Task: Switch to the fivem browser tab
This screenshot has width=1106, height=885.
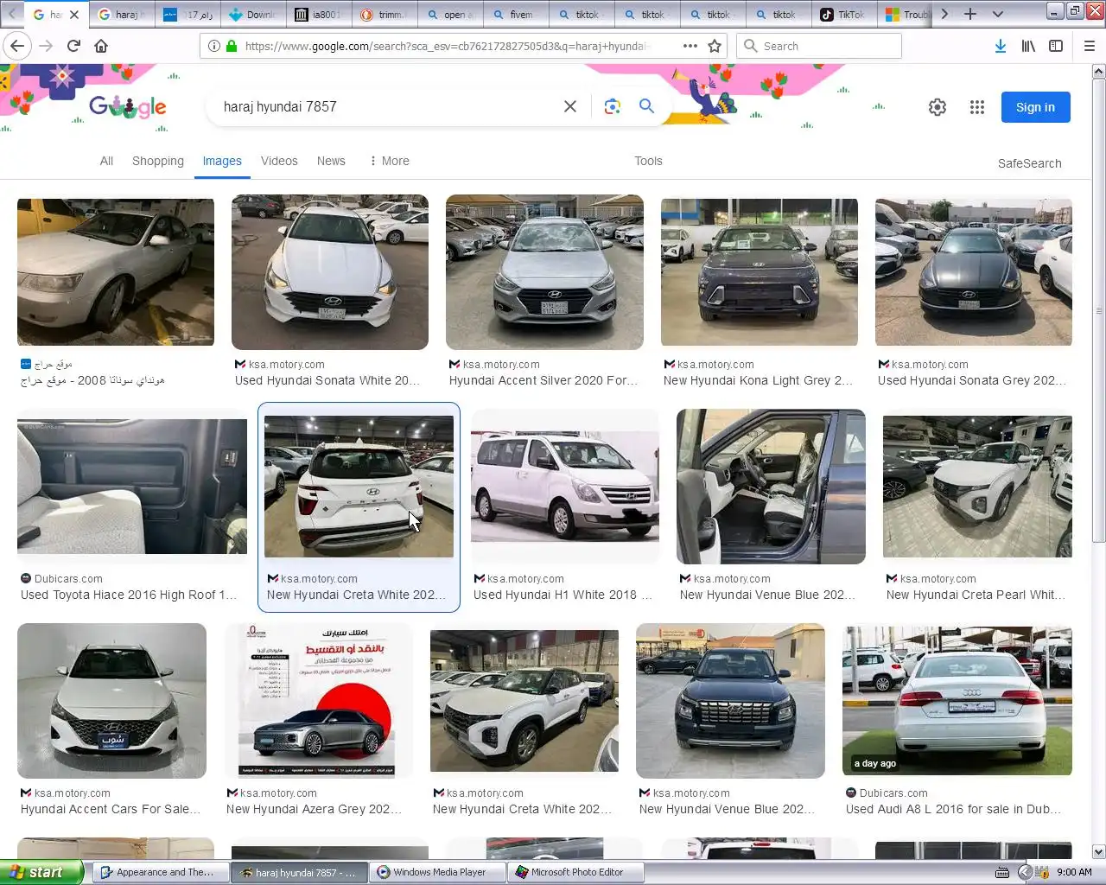Action: click(x=515, y=15)
